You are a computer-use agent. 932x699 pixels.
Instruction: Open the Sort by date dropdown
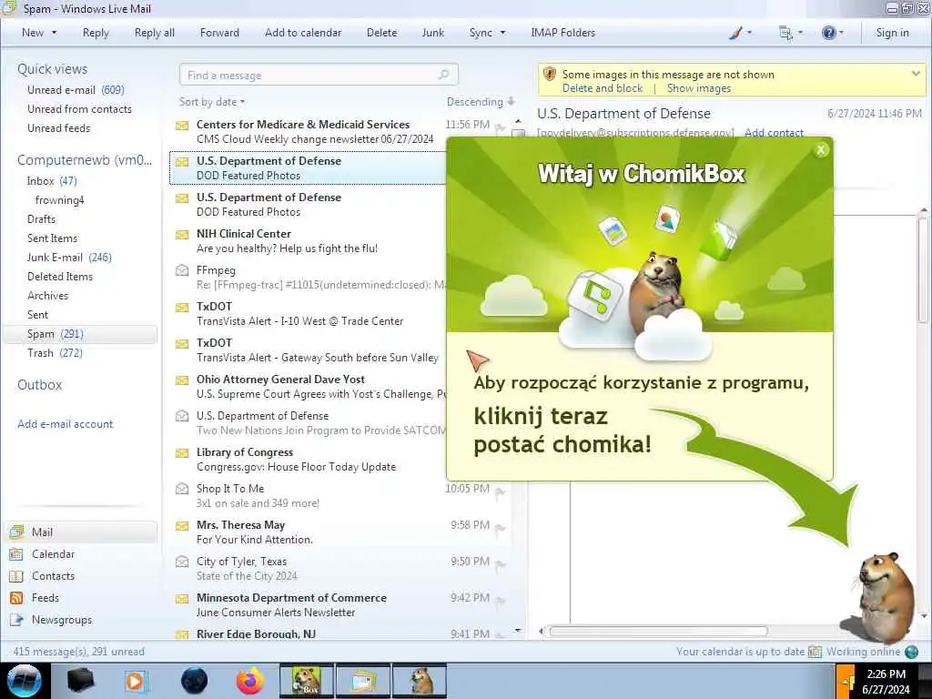pyautogui.click(x=212, y=102)
